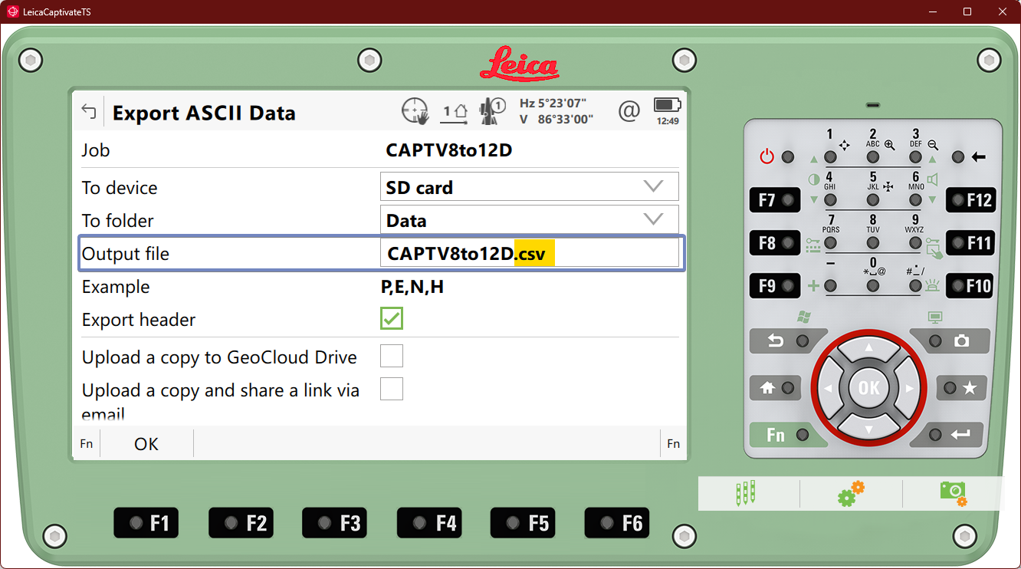Click the red power key
The height and width of the screenshot is (569, 1021).
pos(787,157)
